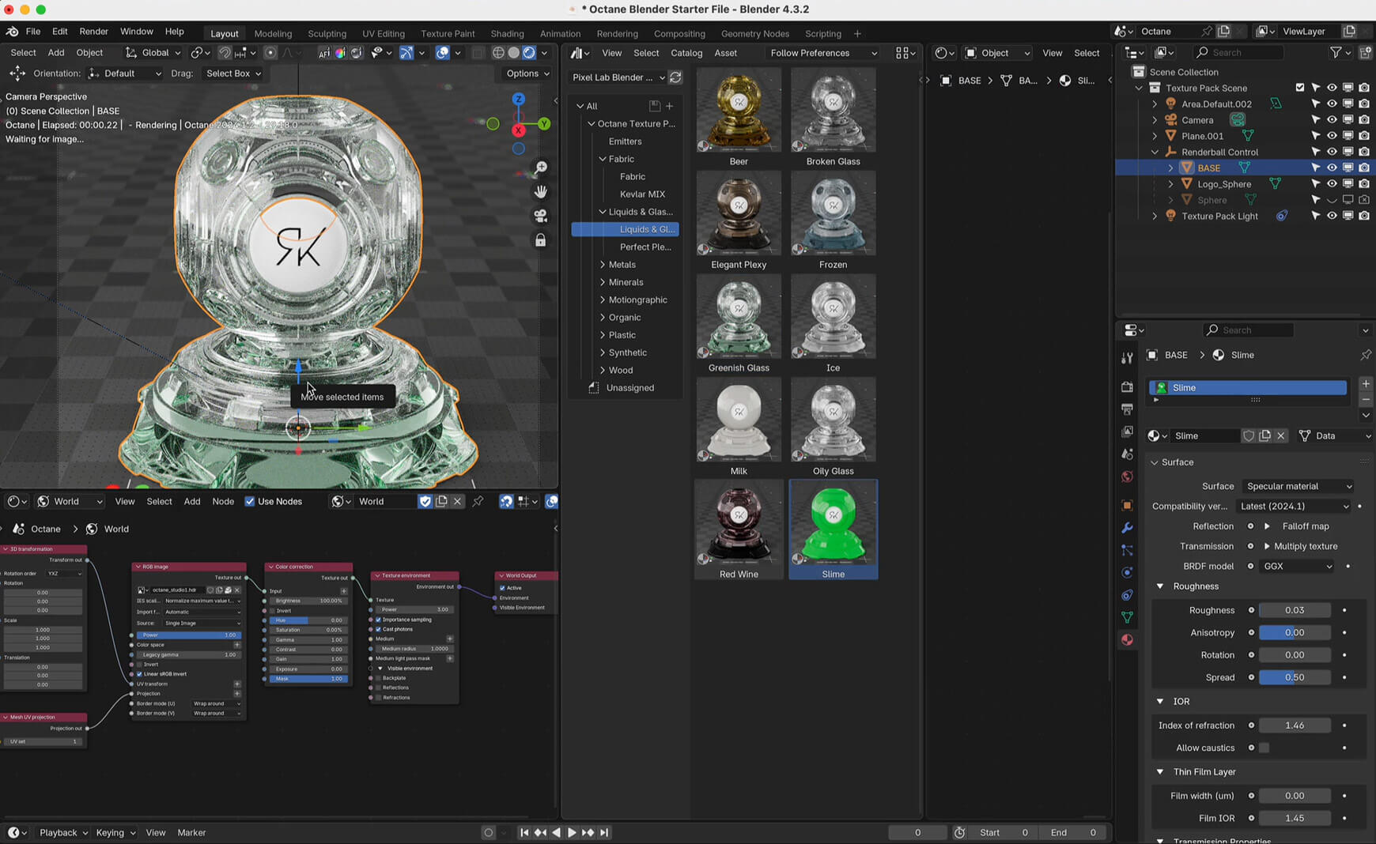Jump to the first frame in timeline

524,832
